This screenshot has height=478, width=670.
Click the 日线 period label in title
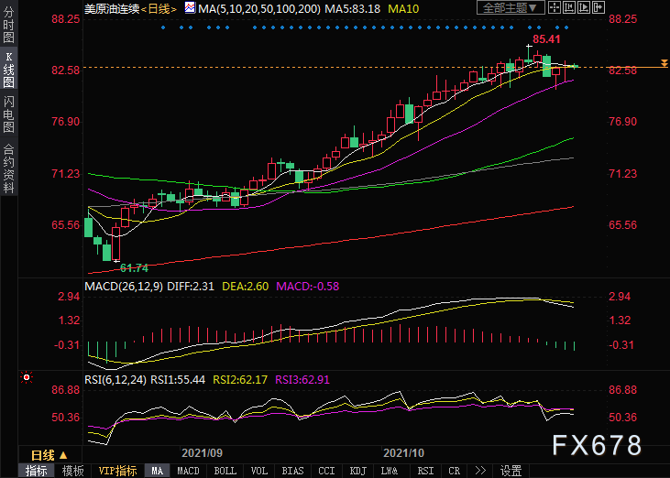pyautogui.click(x=159, y=9)
